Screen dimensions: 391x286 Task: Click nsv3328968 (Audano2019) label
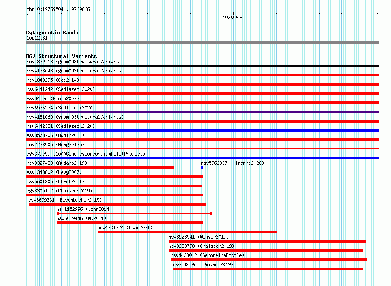pyautogui.click(x=203, y=264)
